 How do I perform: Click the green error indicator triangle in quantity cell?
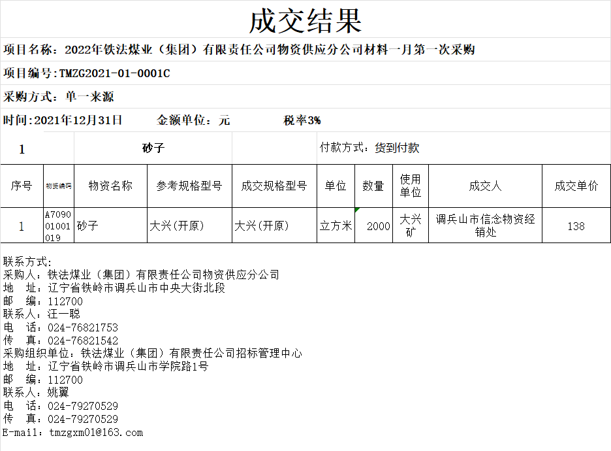pyautogui.click(x=357, y=210)
